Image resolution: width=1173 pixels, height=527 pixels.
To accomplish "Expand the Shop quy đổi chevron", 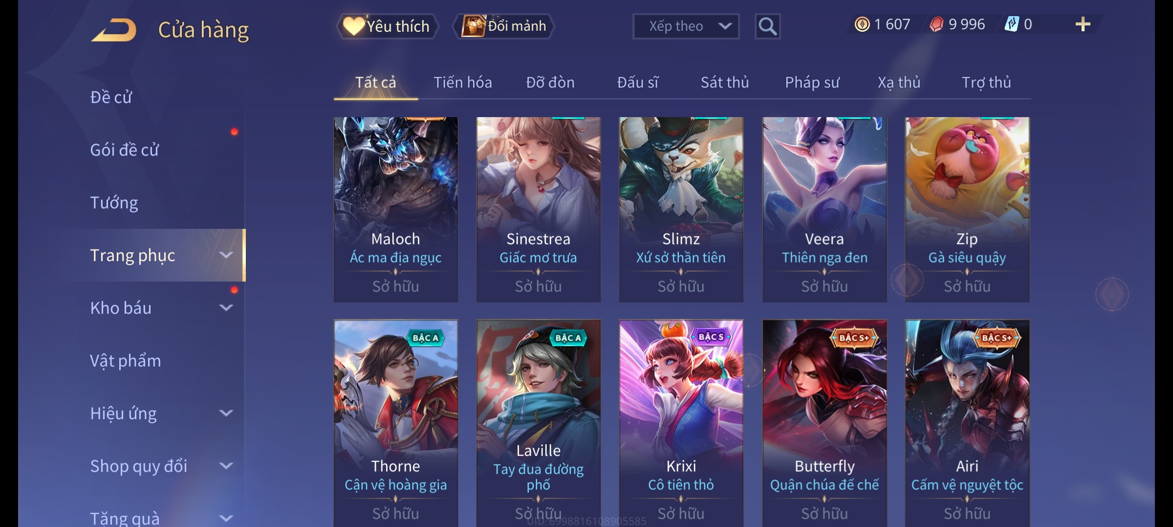I will [226, 466].
